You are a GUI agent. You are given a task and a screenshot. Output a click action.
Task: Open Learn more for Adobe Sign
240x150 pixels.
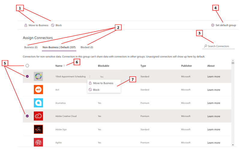(x=214, y=129)
